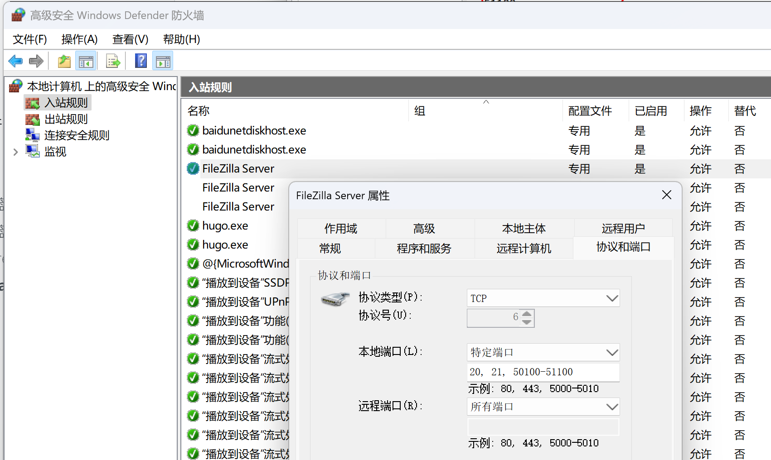Click green check icon of first baidunetdiskhost.exe

[x=193, y=130]
